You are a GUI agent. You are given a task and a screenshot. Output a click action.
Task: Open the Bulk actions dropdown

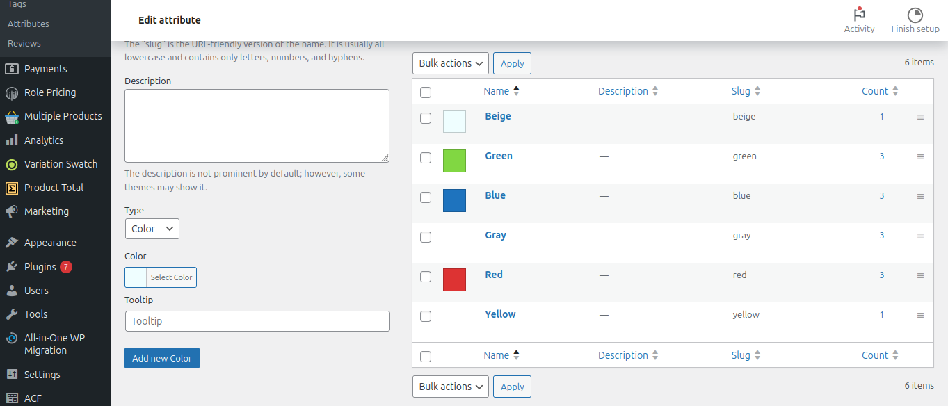(x=450, y=63)
